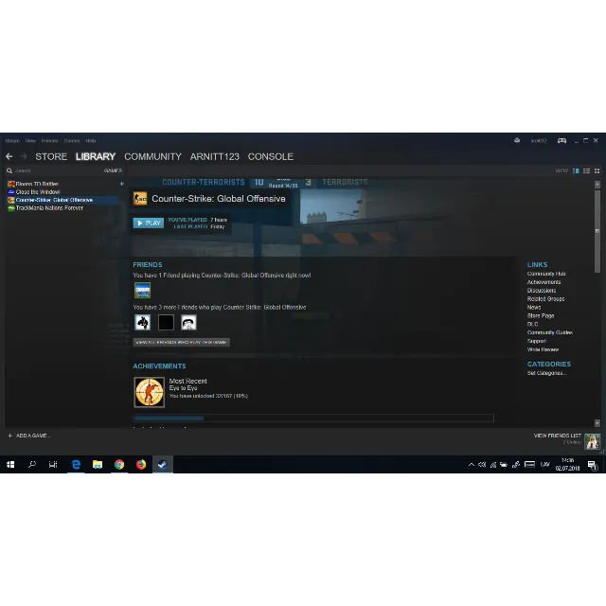This screenshot has width=606, height=606.
Task: Open the Eye to Eye achievement icon
Action: point(150,392)
